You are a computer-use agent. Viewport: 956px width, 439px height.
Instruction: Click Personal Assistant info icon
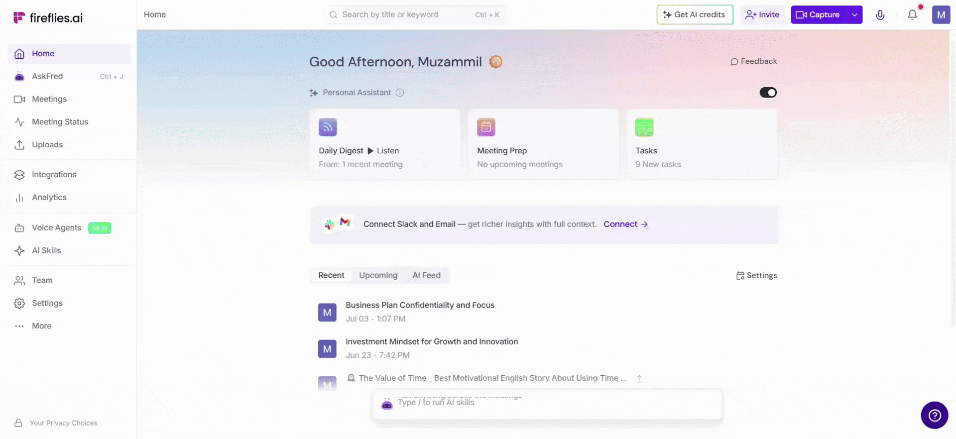[400, 93]
